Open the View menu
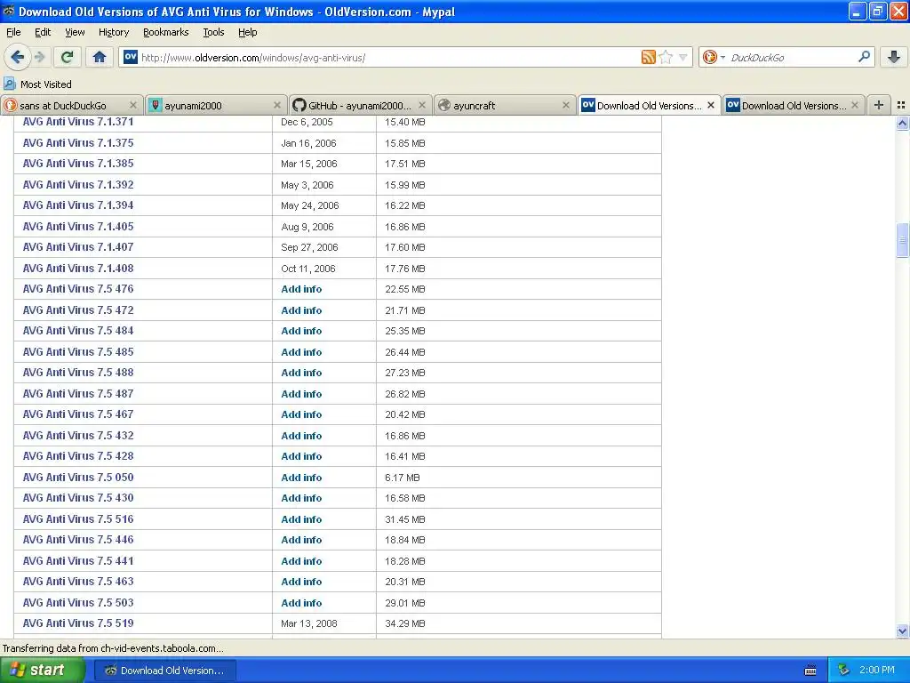 point(75,32)
